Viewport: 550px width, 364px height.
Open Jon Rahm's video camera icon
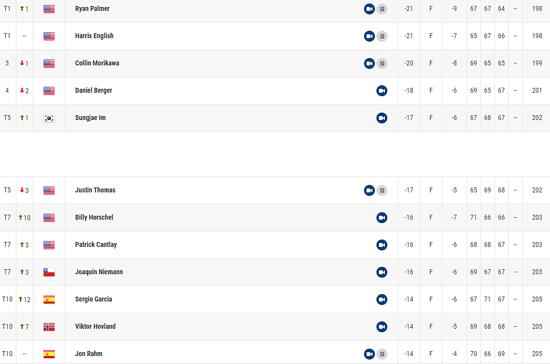[369, 354]
